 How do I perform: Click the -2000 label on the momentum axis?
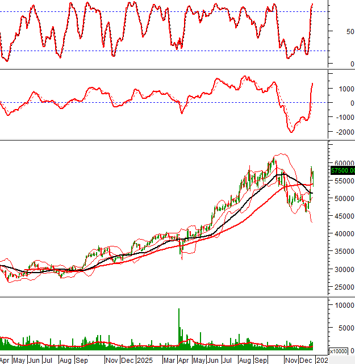coord(341,132)
